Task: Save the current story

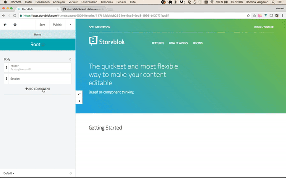Action: tap(42, 25)
